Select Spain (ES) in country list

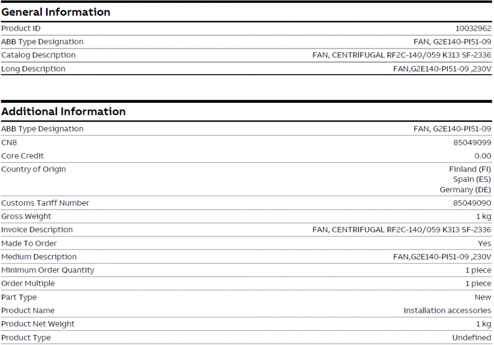click(x=472, y=179)
